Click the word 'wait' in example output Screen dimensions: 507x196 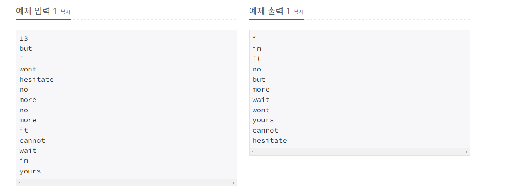261,100
